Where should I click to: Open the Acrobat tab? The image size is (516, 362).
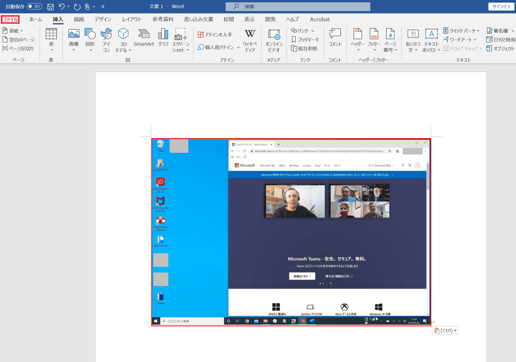[320, 19]
